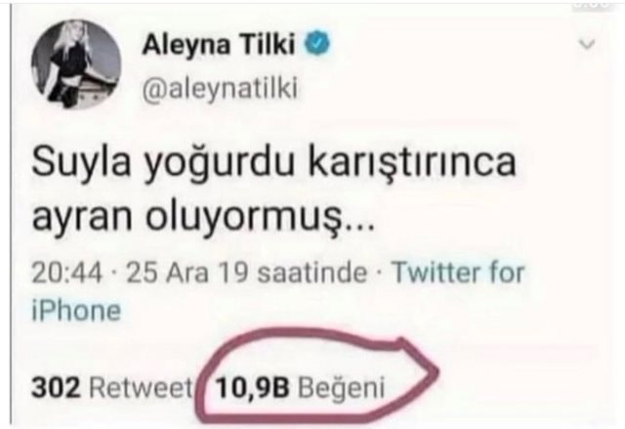
Task: Click the word 'saatinde'
Action: coord(312,273)
